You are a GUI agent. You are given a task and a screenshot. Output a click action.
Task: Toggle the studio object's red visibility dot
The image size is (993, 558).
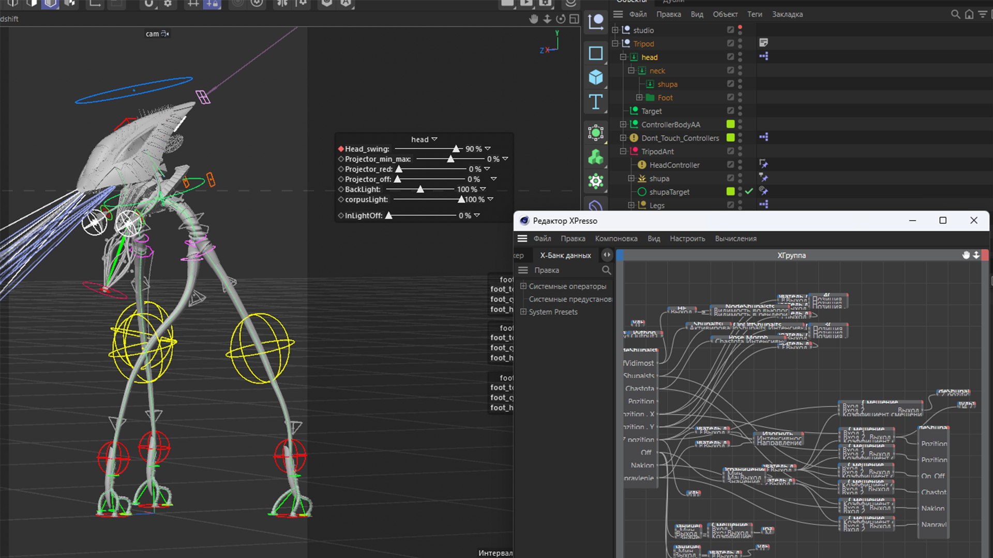[740, 27]
